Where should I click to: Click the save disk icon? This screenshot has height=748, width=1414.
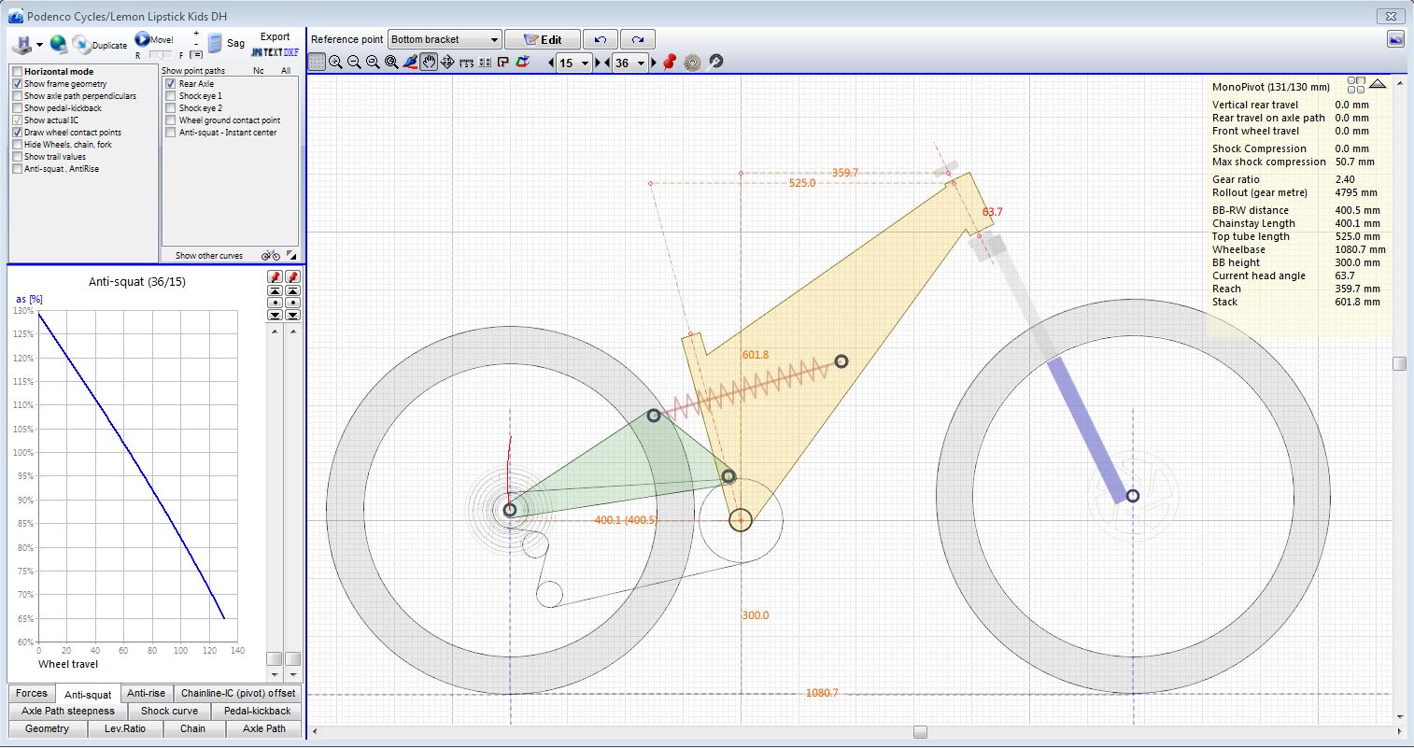click(x=21, y=45)
